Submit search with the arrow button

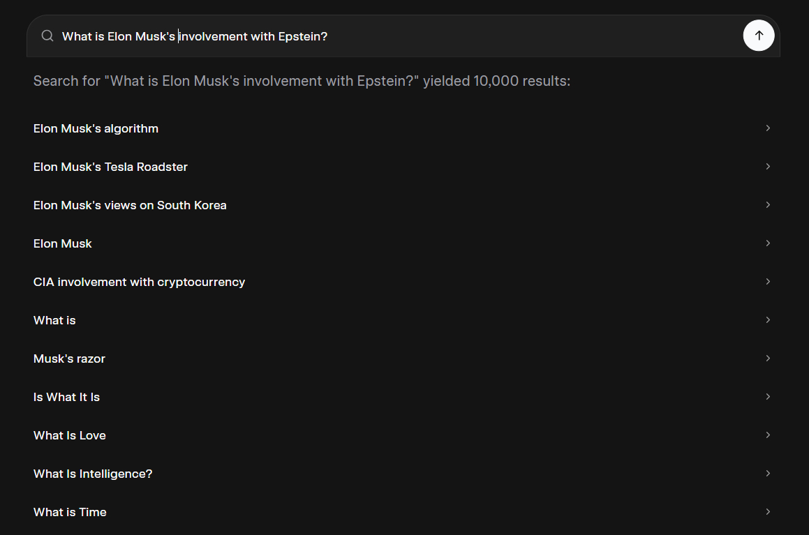point(759,36)
